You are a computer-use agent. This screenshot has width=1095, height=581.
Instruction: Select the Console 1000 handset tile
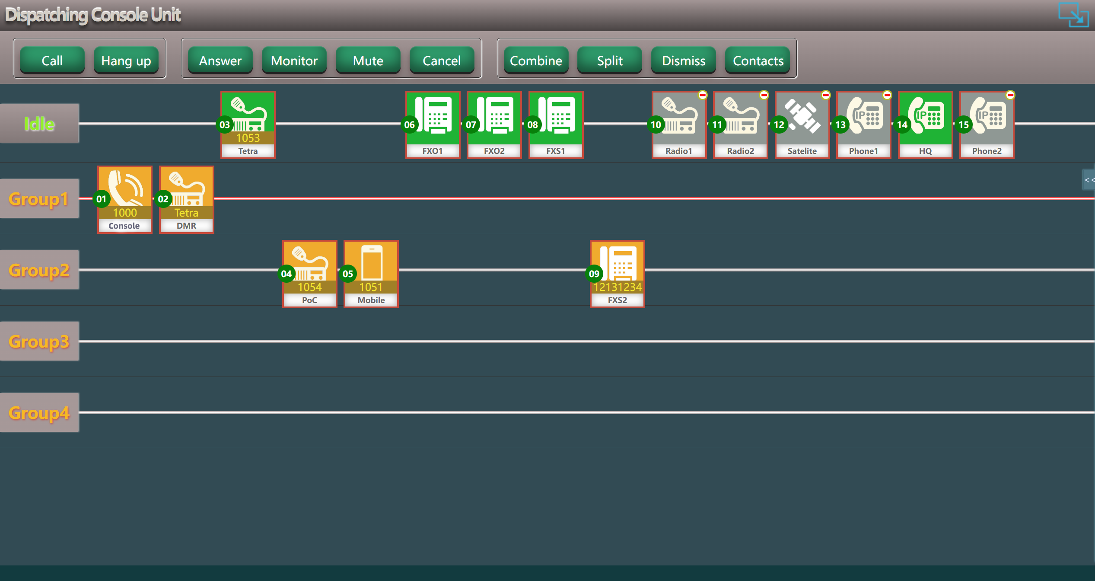tap(124, 199)
